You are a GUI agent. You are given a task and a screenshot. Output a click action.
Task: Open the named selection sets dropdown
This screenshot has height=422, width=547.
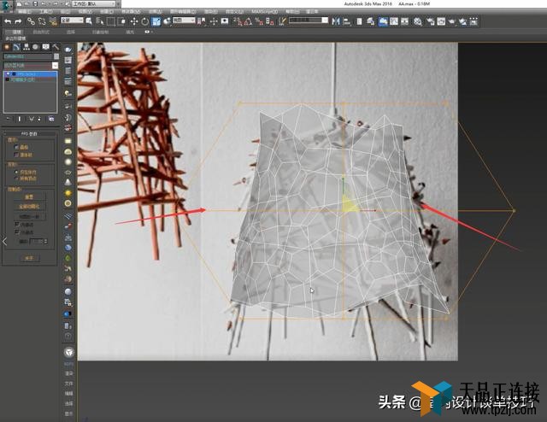(309, 21)
